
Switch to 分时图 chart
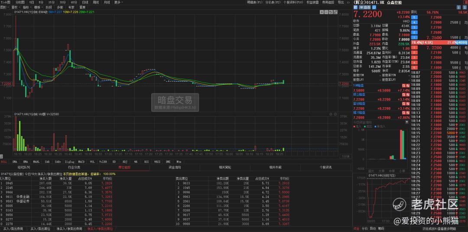click(x=20, y=3)
